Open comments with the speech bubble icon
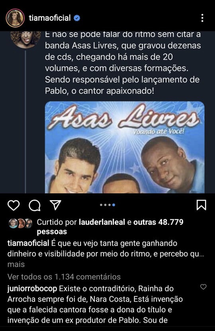Image resolution: width=215 pixels, height=331 pixels. tap(35, 205)
